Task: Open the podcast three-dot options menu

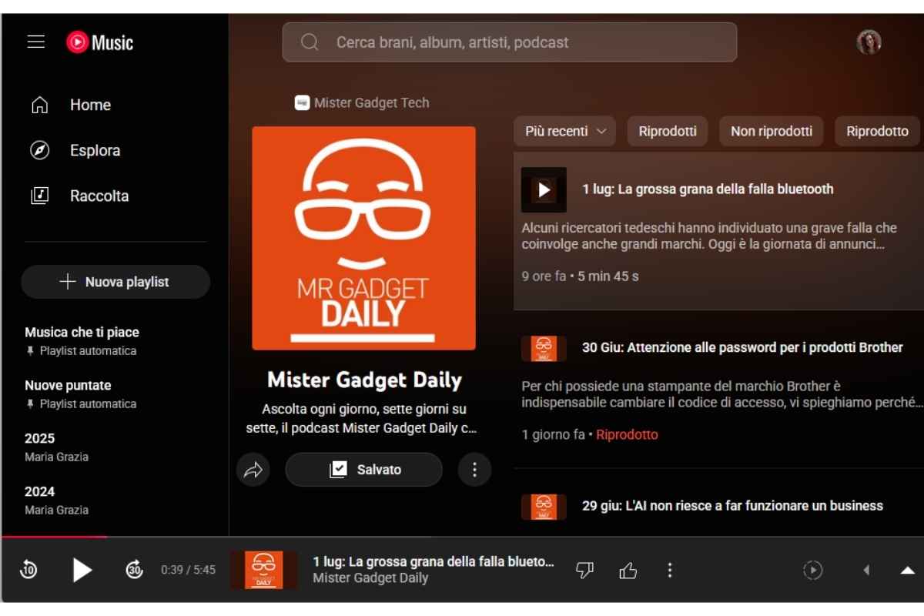Action: (x=474, y=470)
